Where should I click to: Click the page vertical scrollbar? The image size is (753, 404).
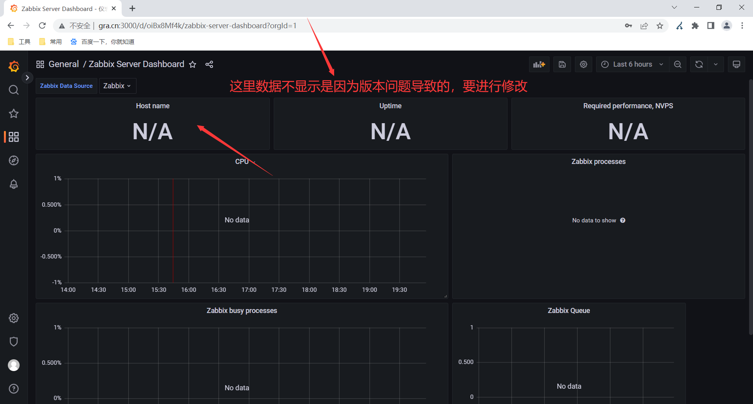point(751,206)
